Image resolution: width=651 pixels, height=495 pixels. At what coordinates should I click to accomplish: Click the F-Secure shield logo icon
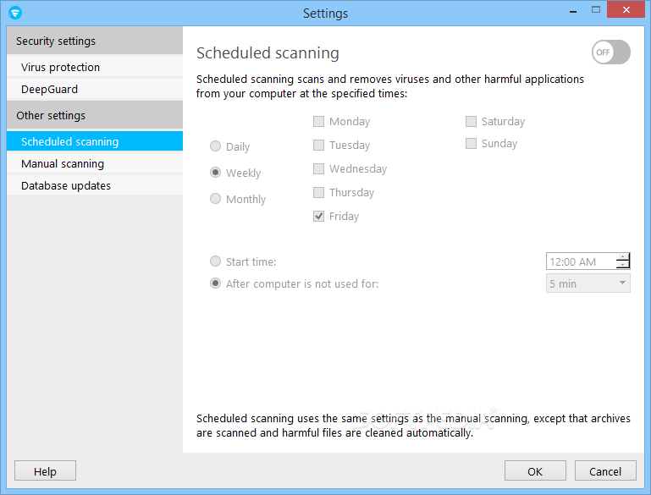15,13
